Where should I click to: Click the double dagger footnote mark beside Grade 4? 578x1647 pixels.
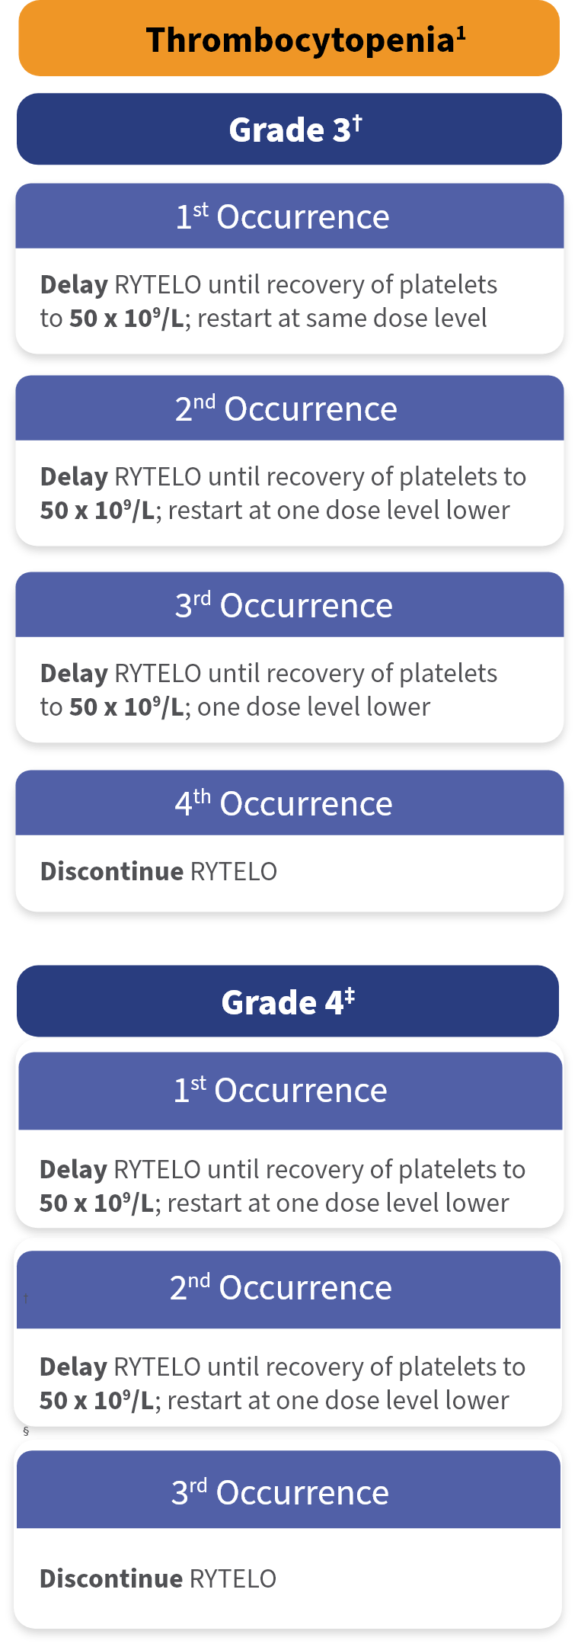tap(350, 995)
